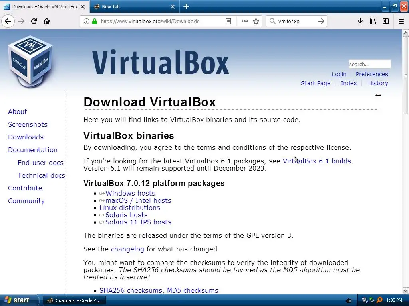Toggle the browser sidebar
This screenshot has height=306, width=409.
coord(386,22)
